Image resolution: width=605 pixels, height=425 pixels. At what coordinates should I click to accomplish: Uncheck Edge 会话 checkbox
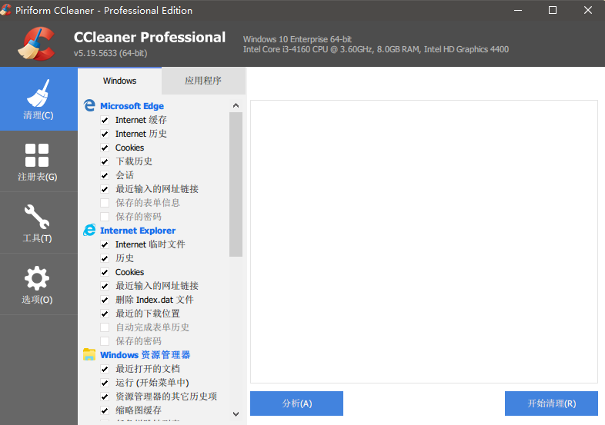[105, 175]
